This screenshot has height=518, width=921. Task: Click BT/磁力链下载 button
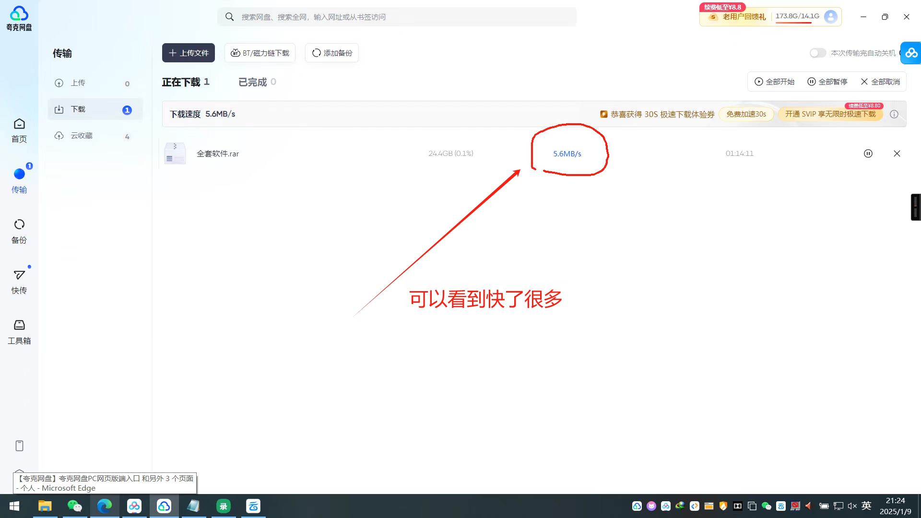pos(260,53)
